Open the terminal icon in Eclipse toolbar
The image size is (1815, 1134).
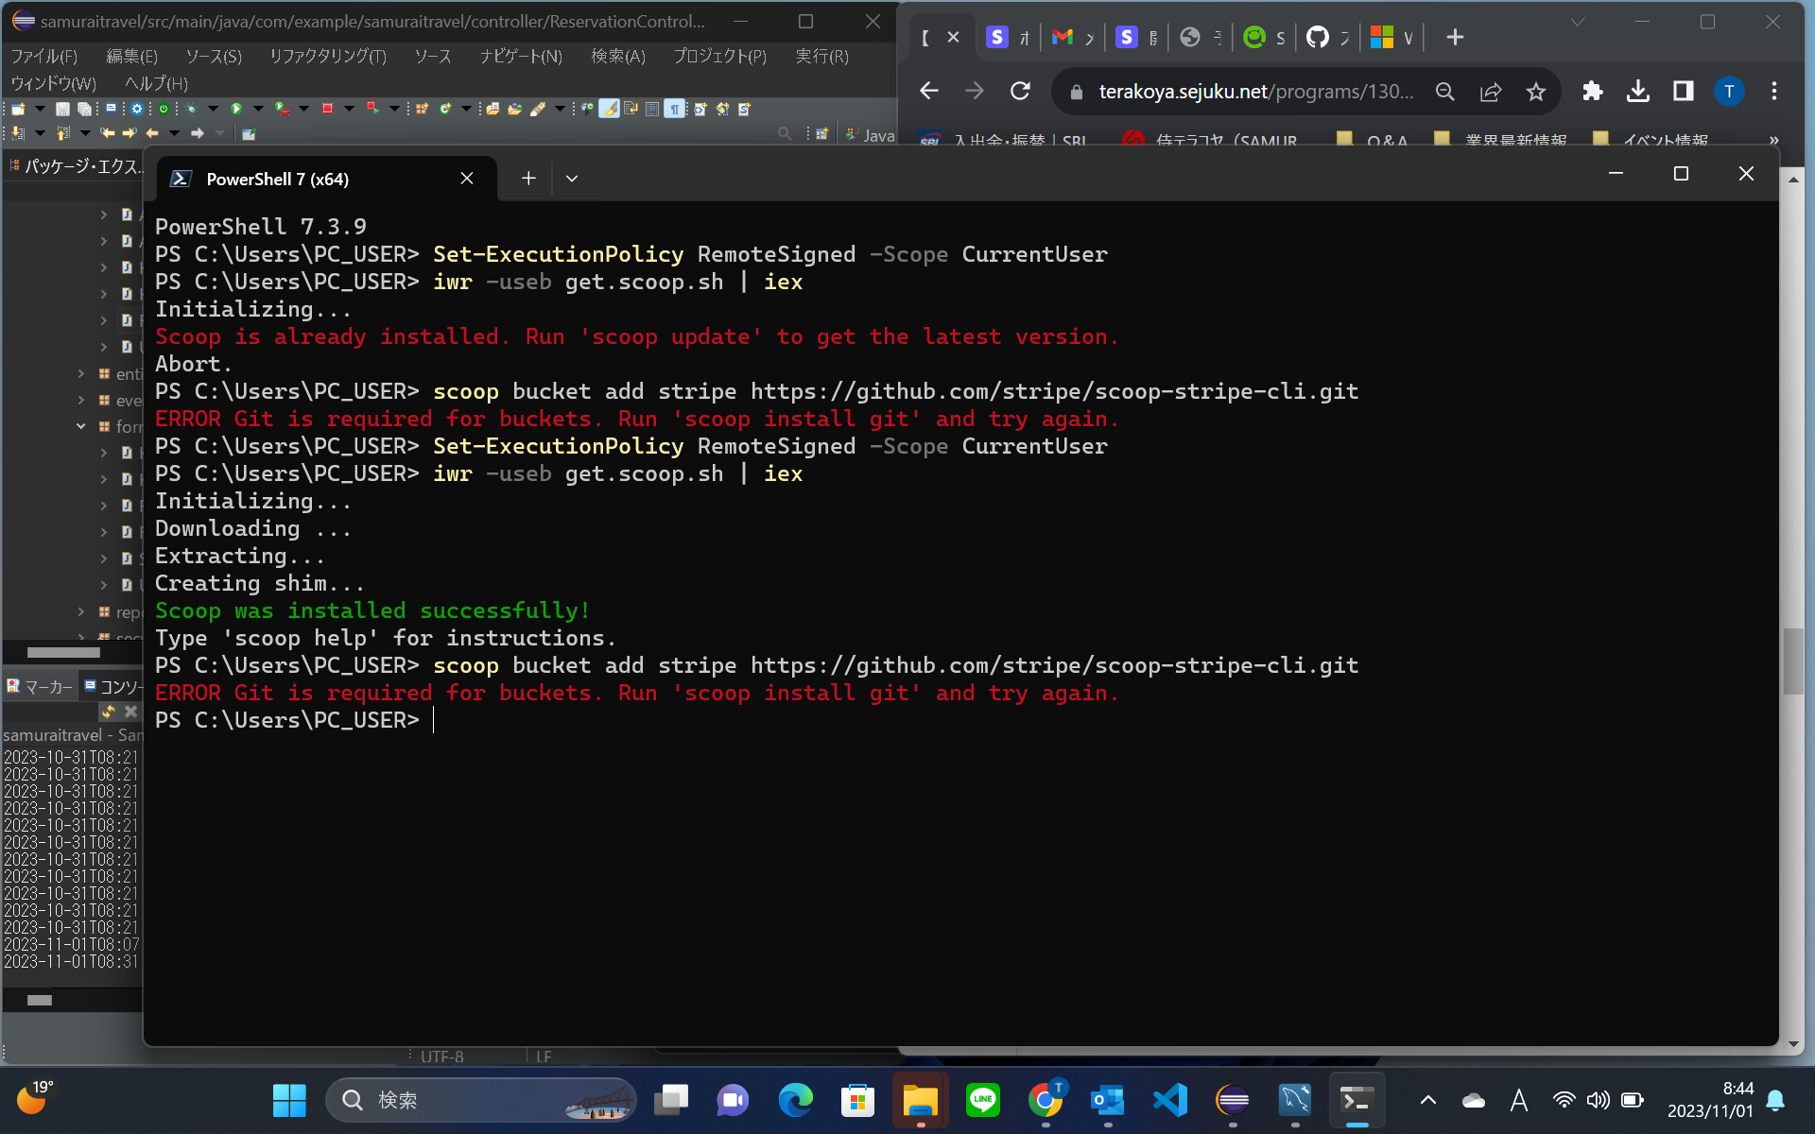point(111,109)
